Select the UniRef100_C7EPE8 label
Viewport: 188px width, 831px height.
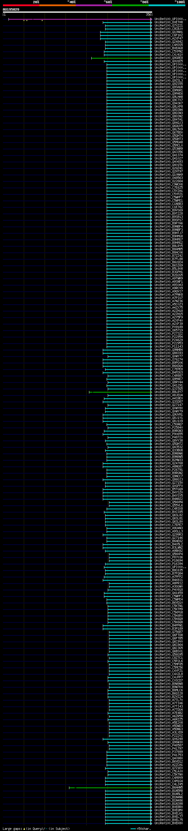click(168, 369)
